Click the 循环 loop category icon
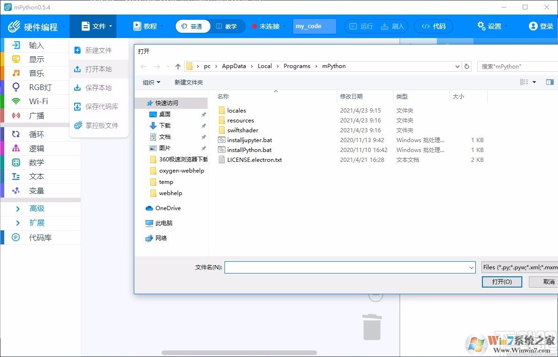This screenshot has width=558, height=357. click(x=16, y=135)
